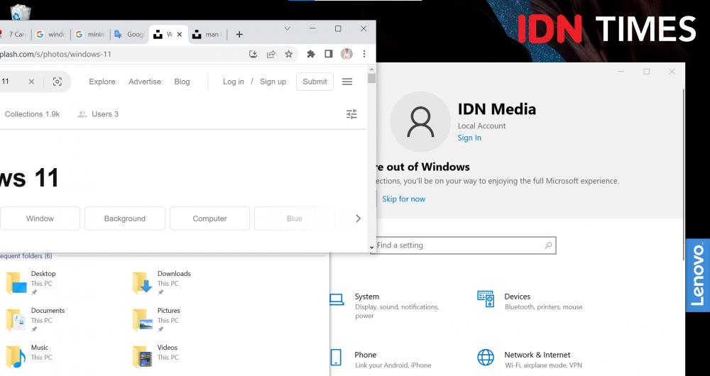Screen dimensions: 710x376
Task: Select the Background tag chip
Action: tap(124, 219)
